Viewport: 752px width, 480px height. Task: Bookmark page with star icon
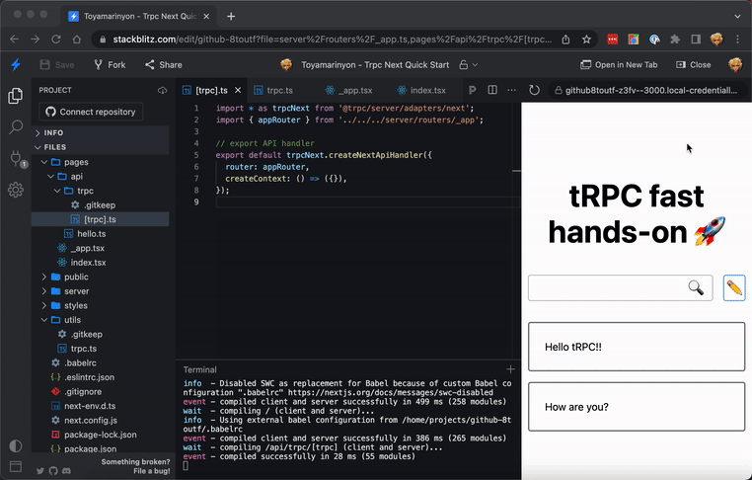[x=586, y=40]
